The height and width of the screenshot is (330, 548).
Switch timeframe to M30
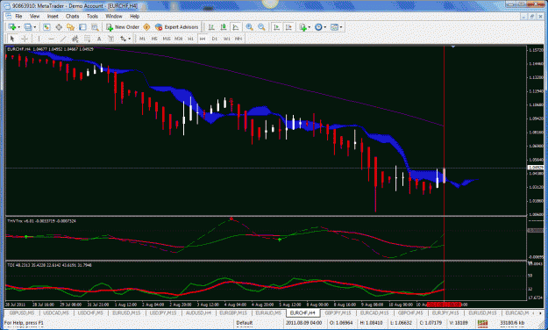(x=179, y=39)
